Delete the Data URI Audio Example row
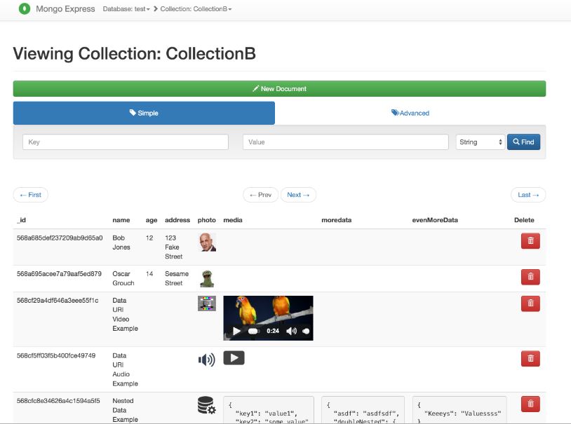The height and width of the screenshot is (424, 571). 530,358
